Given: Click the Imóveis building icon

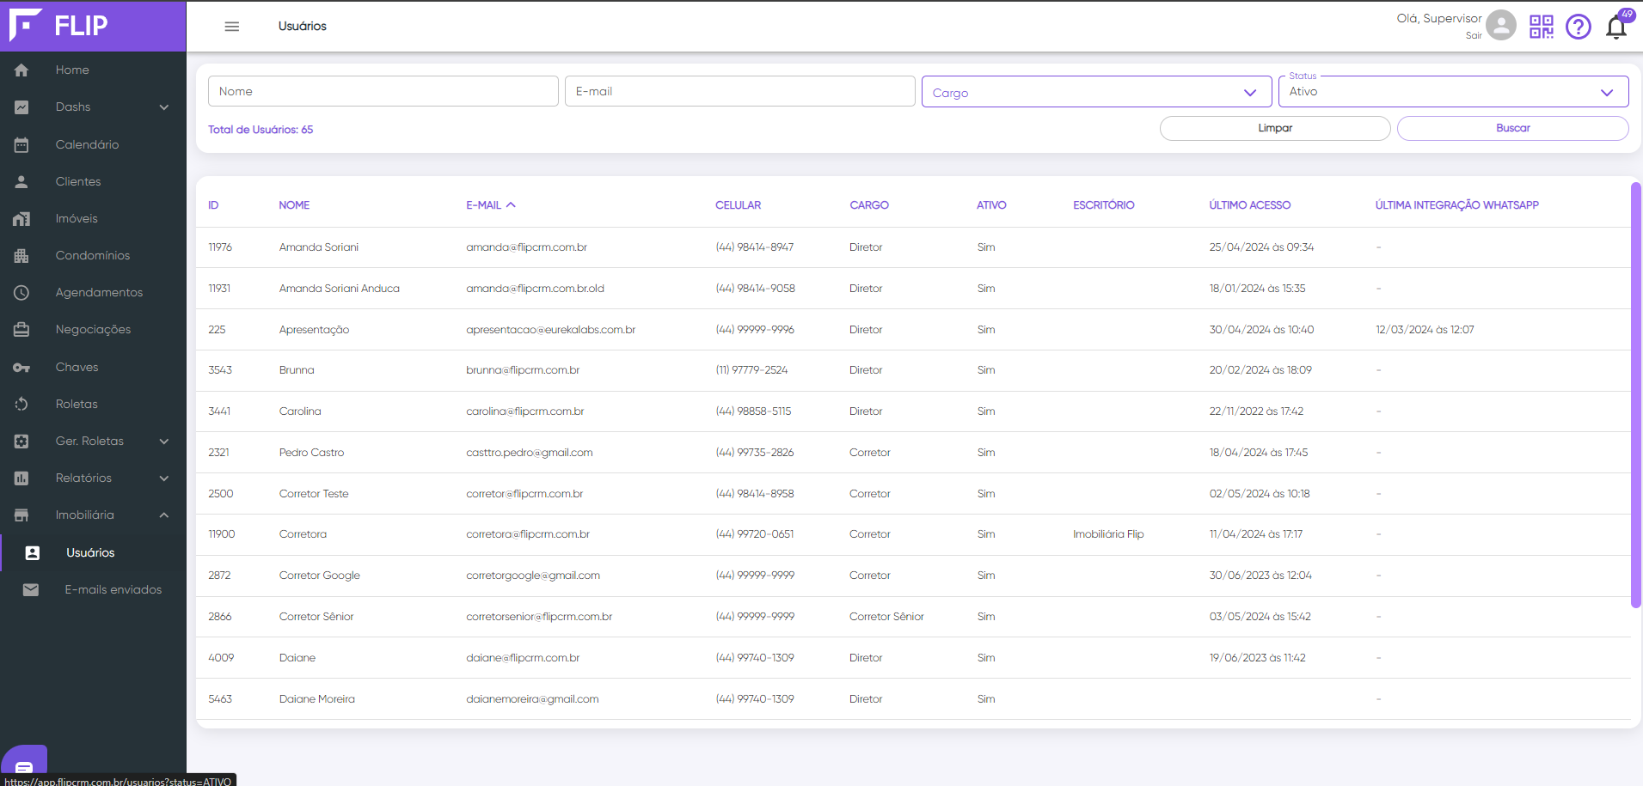Looking at the screenshot, I should 21,219.
